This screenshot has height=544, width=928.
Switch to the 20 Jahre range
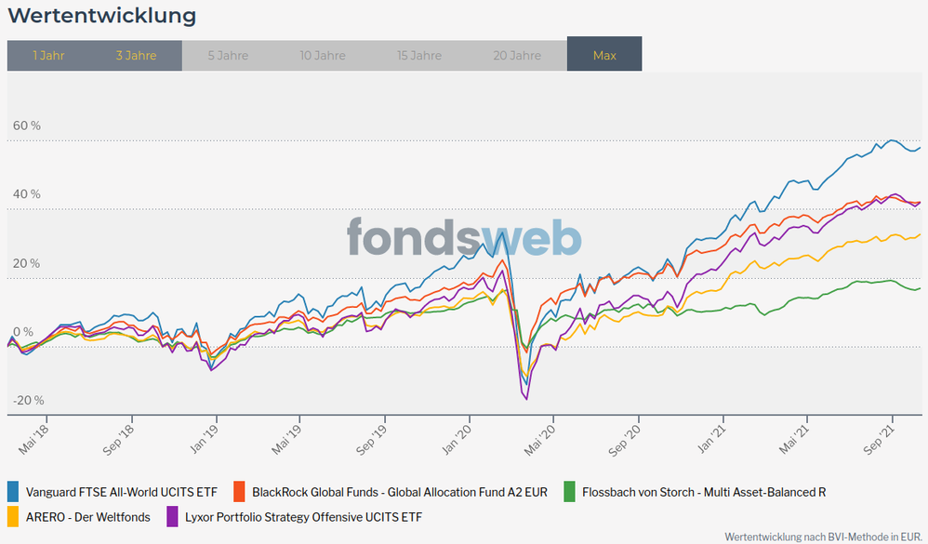[x=518, y=56]
